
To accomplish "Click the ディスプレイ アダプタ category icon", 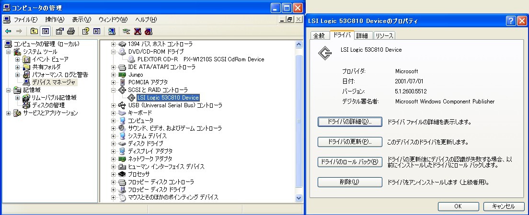I will coord(123,151).
